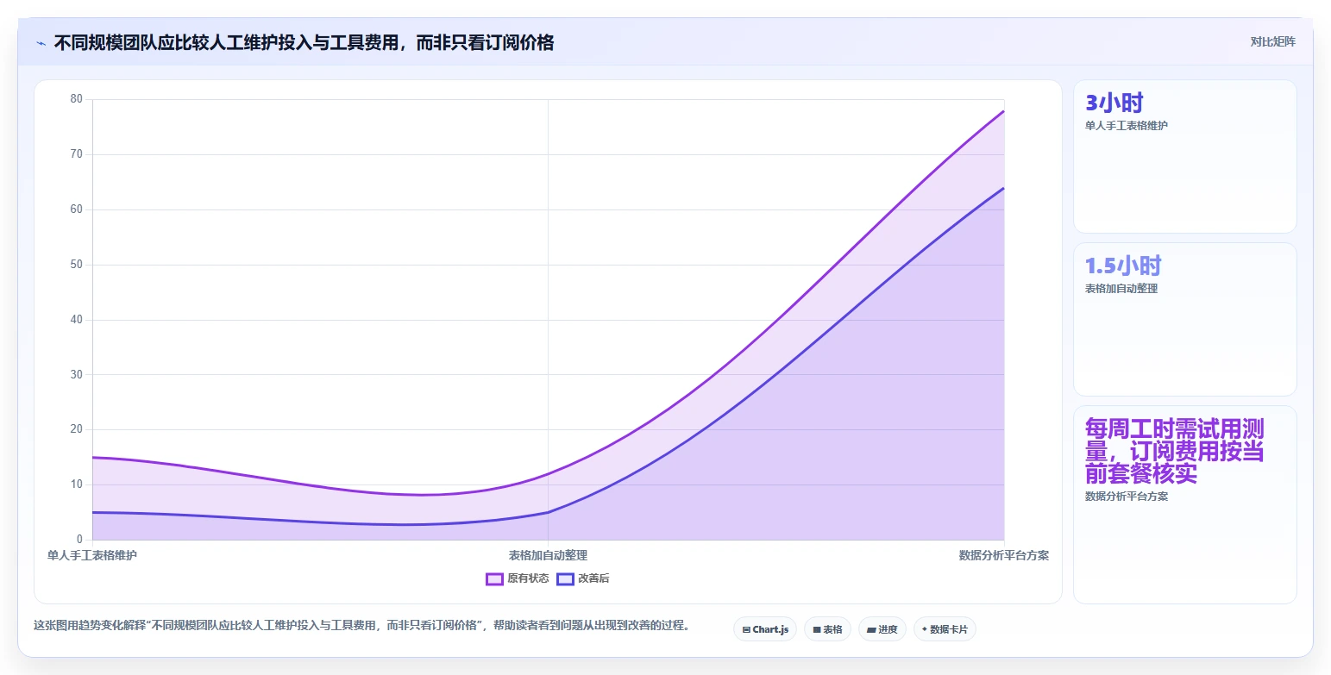Click 单人手工表格维护 caption under 3小时

(x=1127, y=126)
